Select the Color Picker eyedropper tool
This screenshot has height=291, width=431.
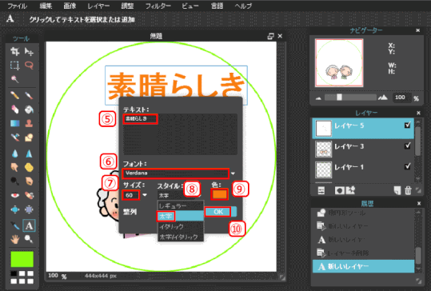15,225
